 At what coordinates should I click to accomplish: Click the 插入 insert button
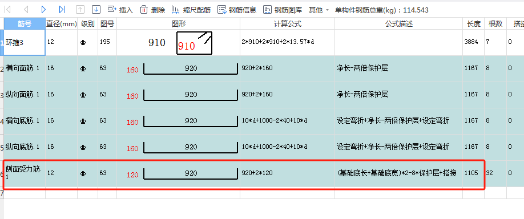pyautogui.click(x=120, y=10)
